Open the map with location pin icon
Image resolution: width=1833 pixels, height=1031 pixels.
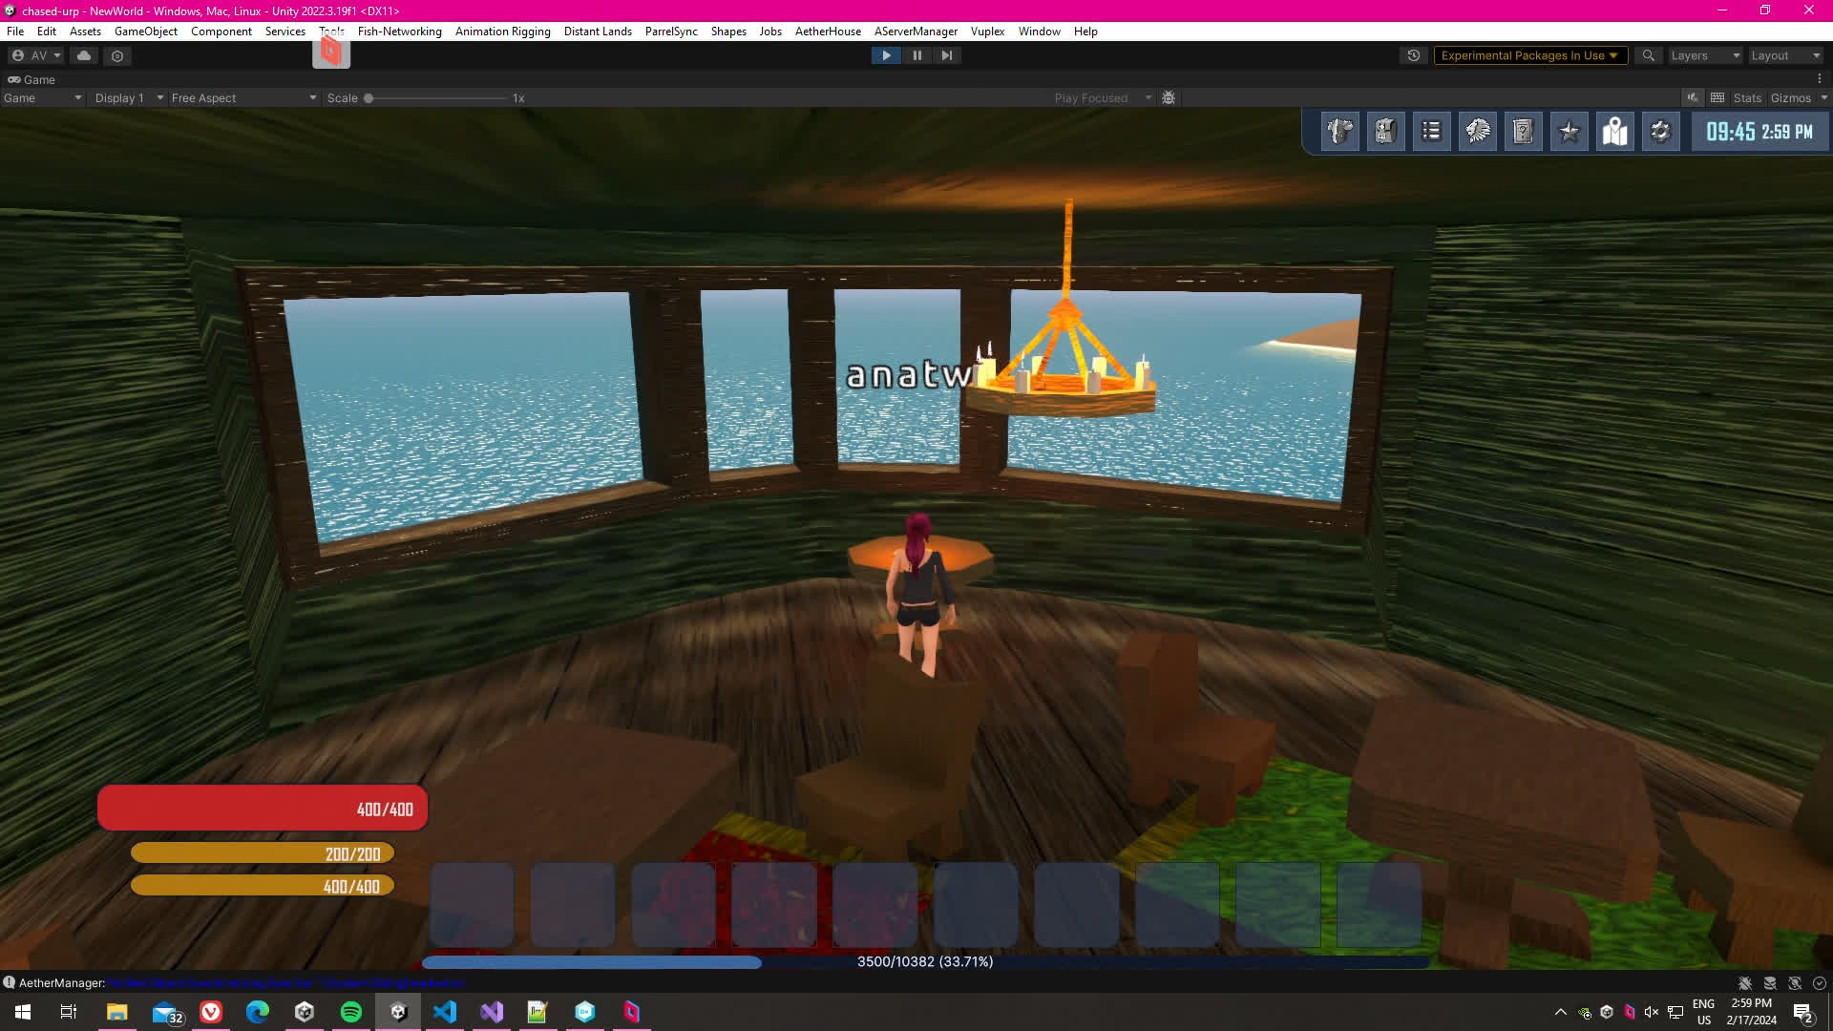click(1614, 132)
